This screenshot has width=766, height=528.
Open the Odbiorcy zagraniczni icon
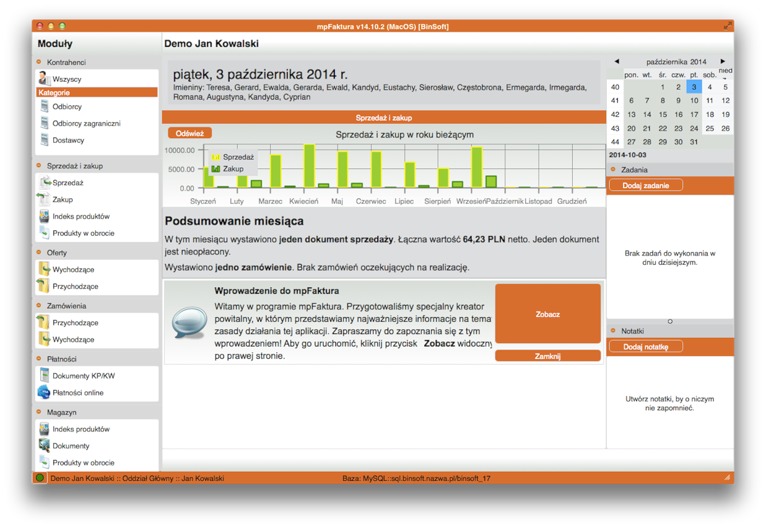click(45, 123)
